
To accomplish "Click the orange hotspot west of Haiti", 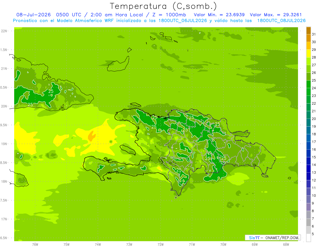I will coord(91,136).
